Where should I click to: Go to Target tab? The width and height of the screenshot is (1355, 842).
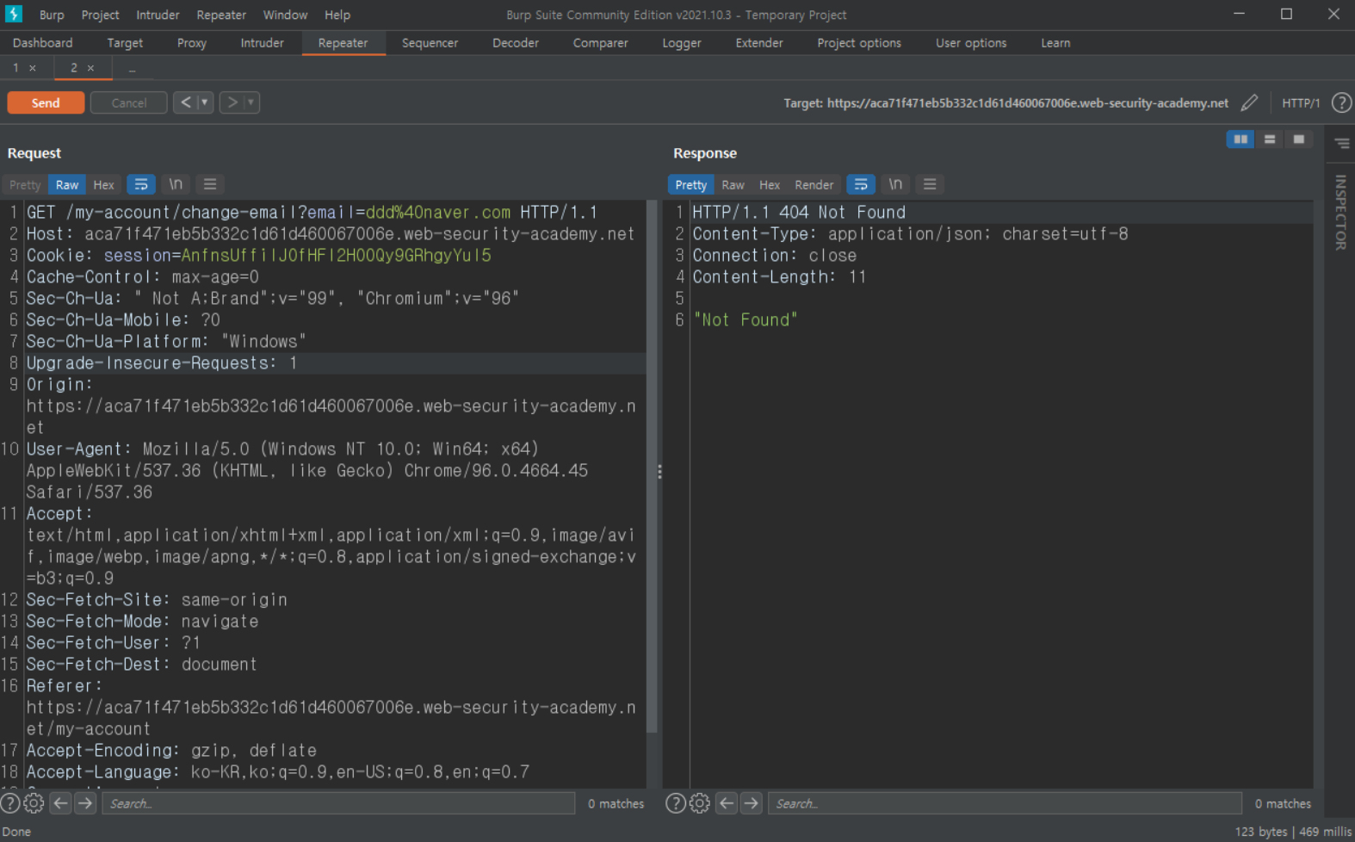pyautogui.click(x=125, y=43)
